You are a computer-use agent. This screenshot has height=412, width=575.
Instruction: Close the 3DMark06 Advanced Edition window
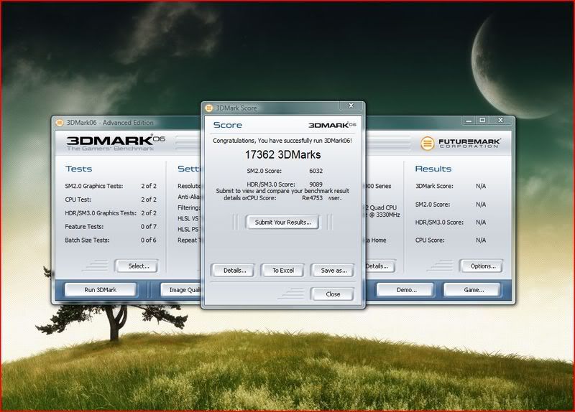pos(500,120)
